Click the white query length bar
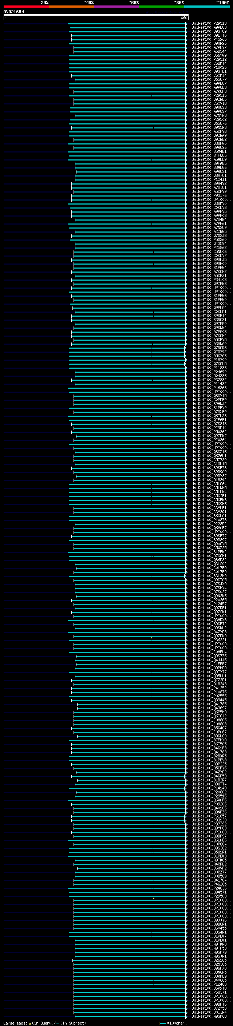 [96, 15]
